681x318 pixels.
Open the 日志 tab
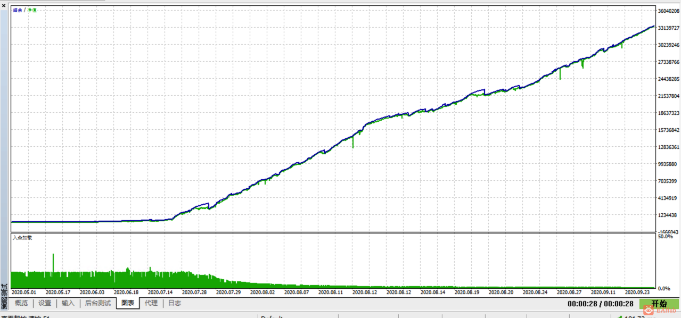(175, 303)
